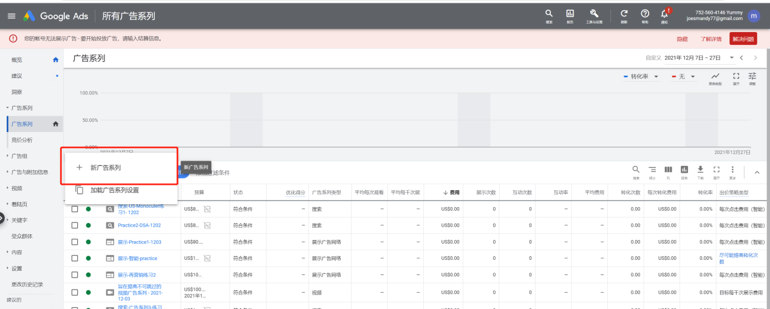The image size is (770, 309).
Task: Open 受众群体 in the sidebar
Action: 22,236
